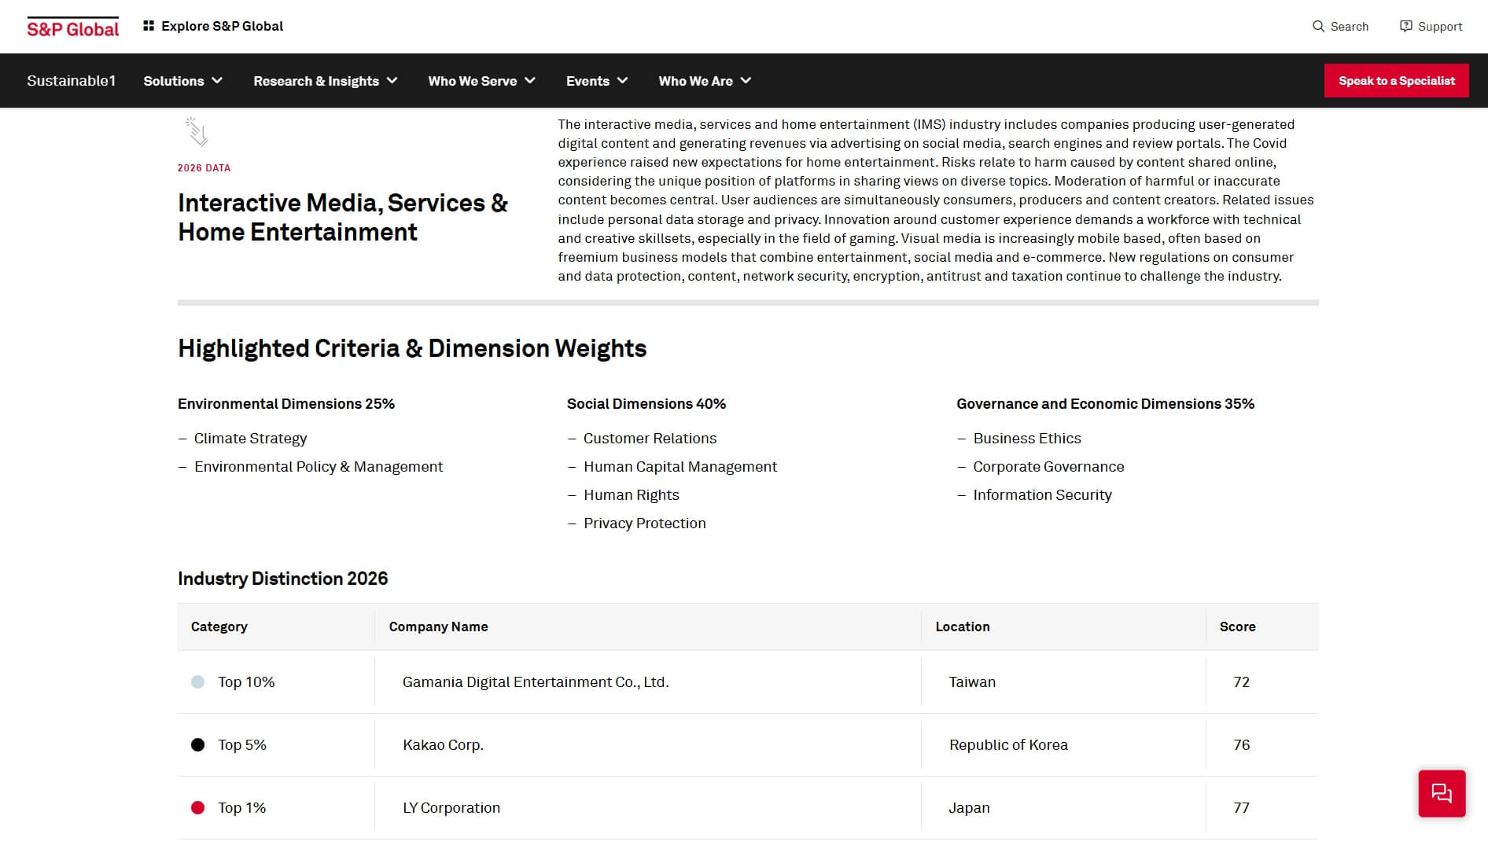Expand Research & Insights dropdown

coord(325,81)
